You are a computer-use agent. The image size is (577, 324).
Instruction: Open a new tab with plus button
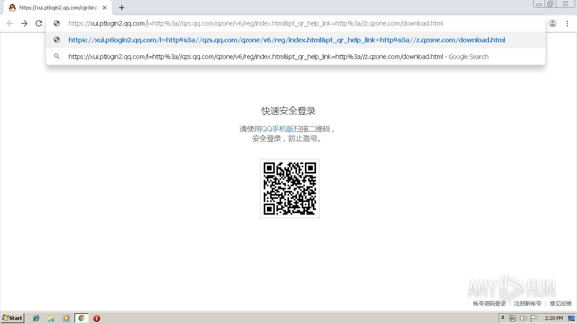(122, 8)
